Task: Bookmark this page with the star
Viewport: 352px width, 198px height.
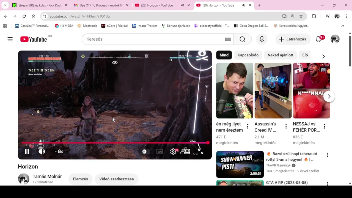Action: [301, 16]
